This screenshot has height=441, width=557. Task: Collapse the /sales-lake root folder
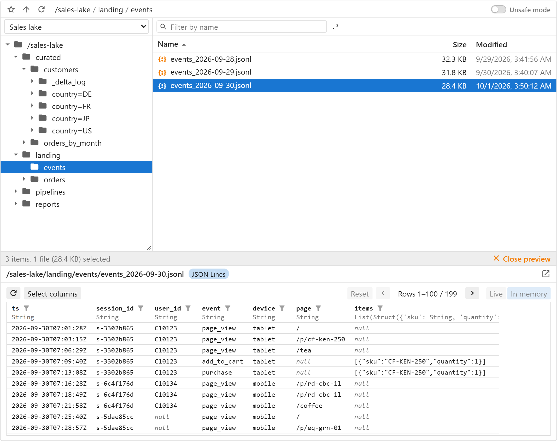pos(8,45)
